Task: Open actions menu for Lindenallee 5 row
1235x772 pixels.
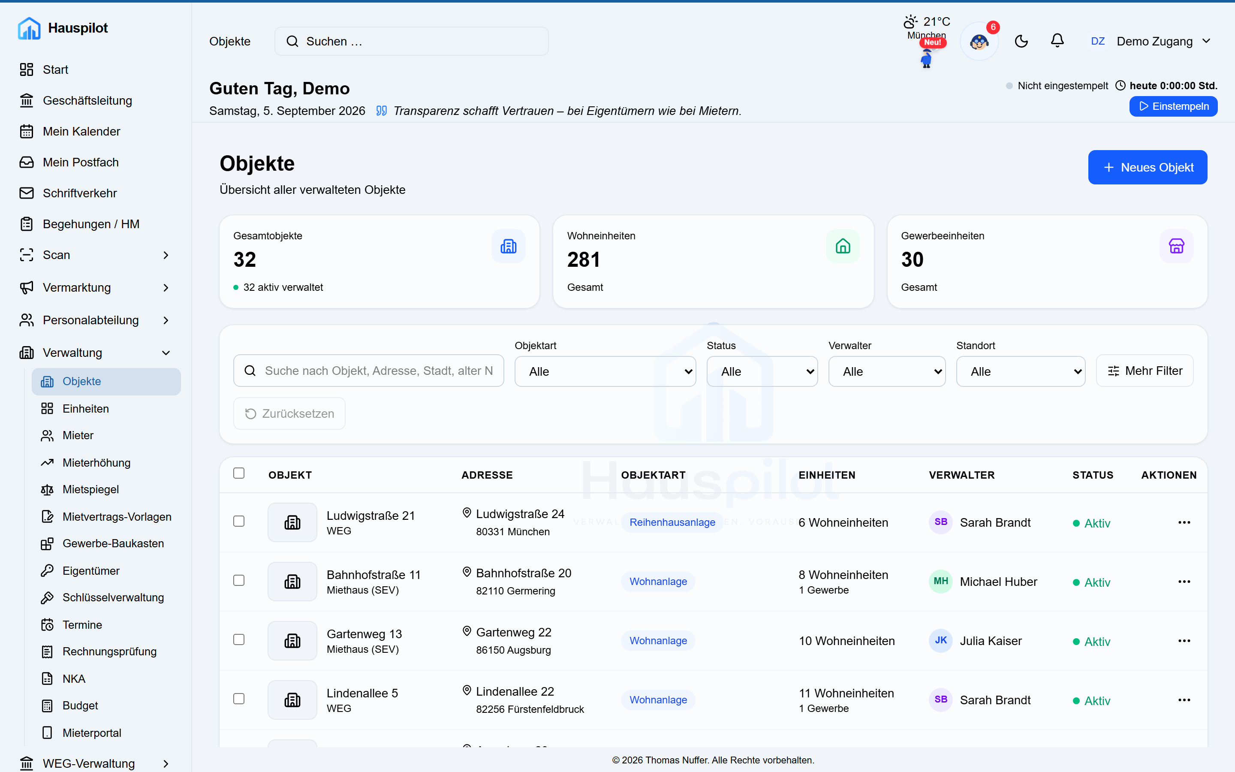Action: [x=1184, y=700]
